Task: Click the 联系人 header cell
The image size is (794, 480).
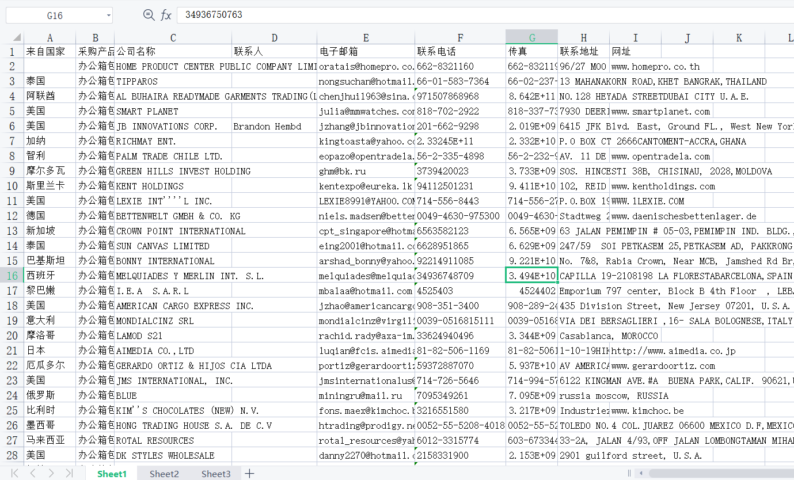Action: 275,52
